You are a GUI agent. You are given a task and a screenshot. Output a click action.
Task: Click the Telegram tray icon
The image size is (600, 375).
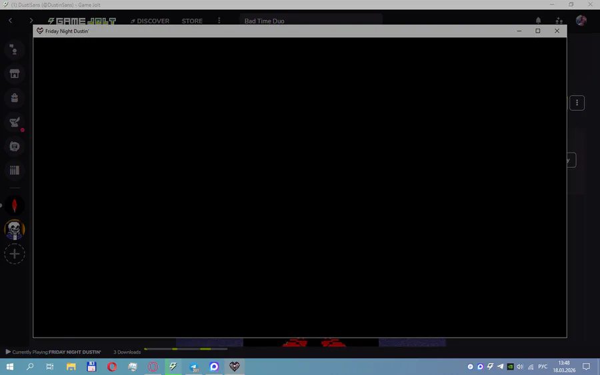point(500,366)
